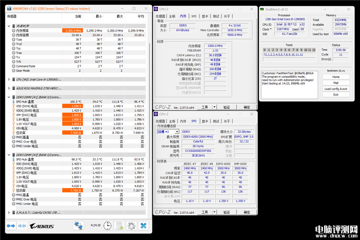
Task: Expand the ASUS ROG MAXIMUS Z790 HERO section
Action: 9,88
